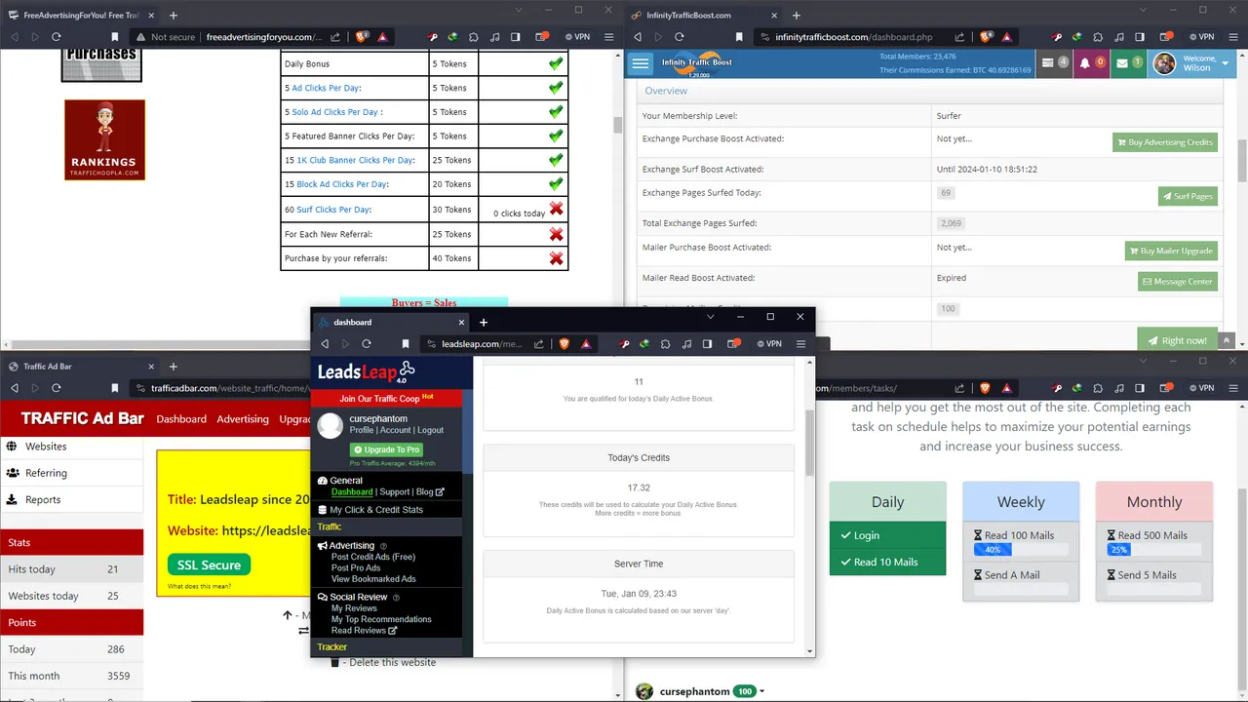Click the Buy Mailer Upgrade button

[x=1171, y=251]
